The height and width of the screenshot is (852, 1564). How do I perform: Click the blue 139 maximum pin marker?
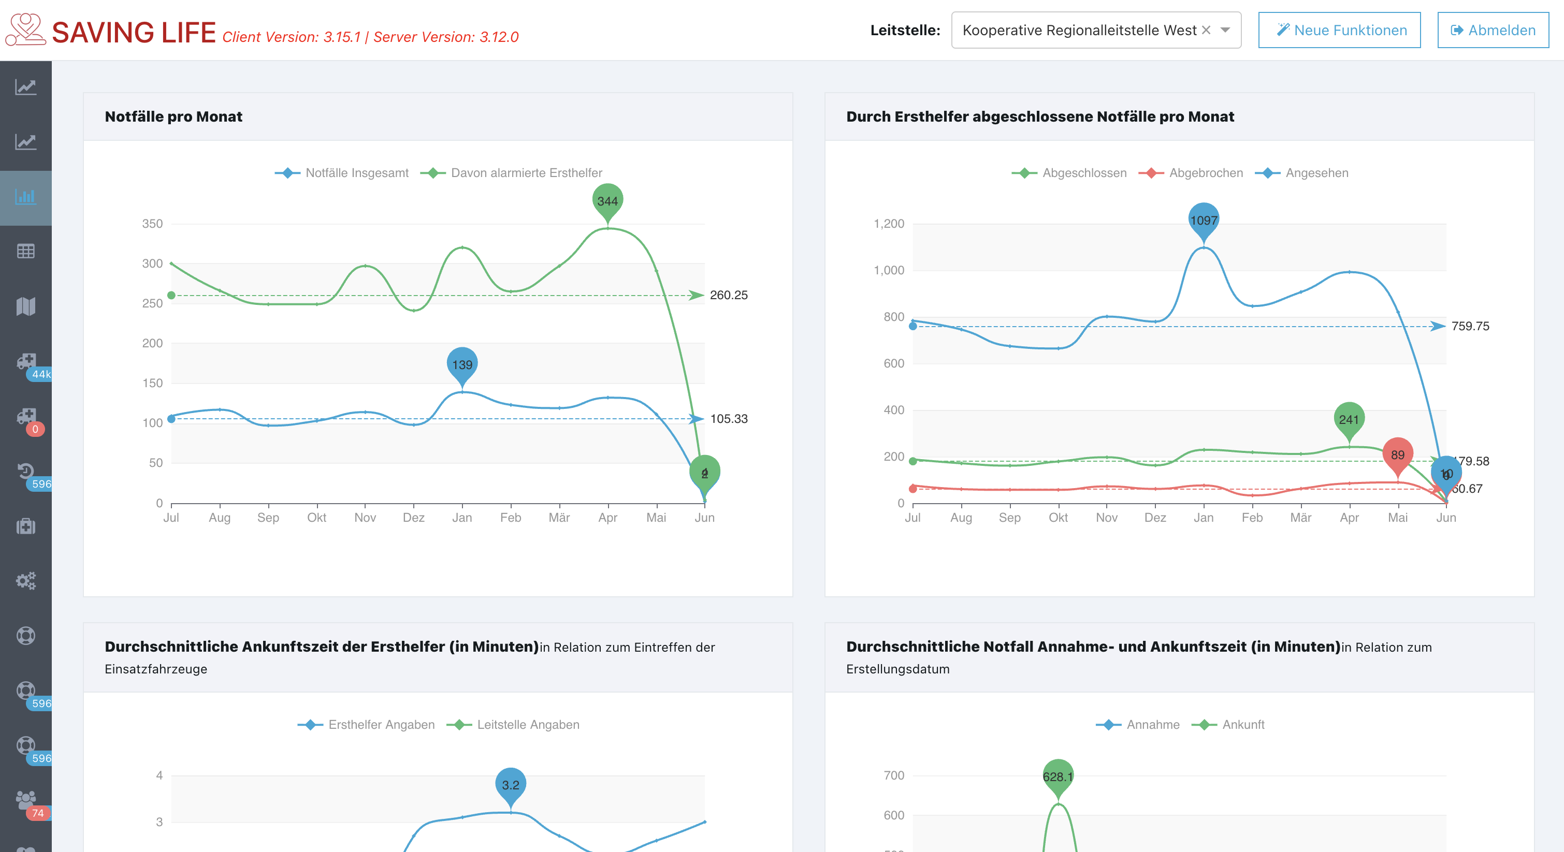coord(462,365)
